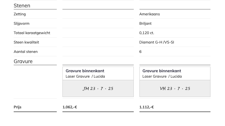Click the stone count value 6
The width and height of the screenshot is (225, 126).
(x=140, y=52)
